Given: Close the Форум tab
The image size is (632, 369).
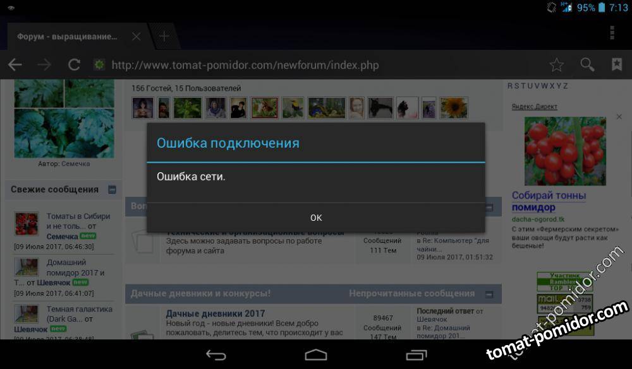Looking at the screenshot, I should (136, 37).
